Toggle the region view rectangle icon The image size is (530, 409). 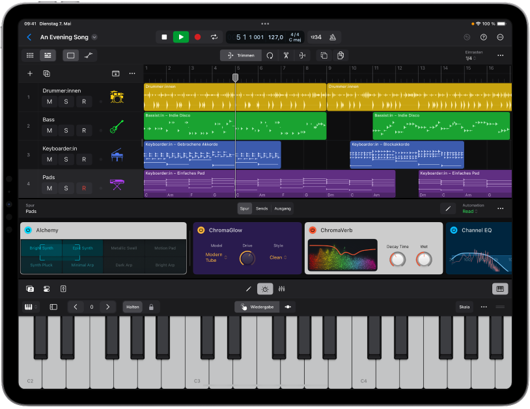(x=70, y=55)
